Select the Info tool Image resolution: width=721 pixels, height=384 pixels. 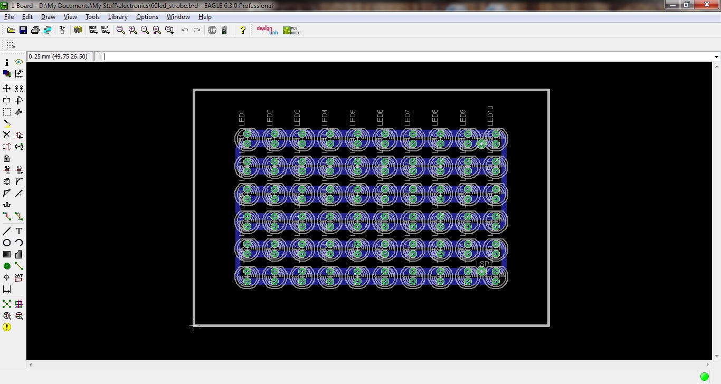[x=6, y=63]
